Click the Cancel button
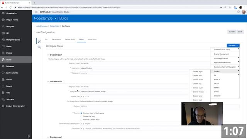247x139 pixels. pos(232,32)
